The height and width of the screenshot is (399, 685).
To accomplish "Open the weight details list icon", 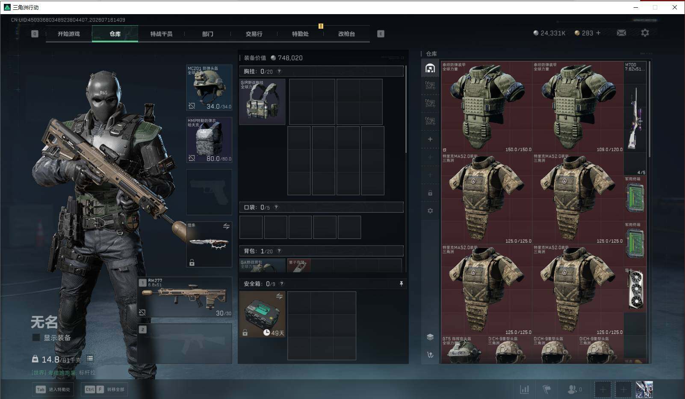I will (x=90, y=359).
